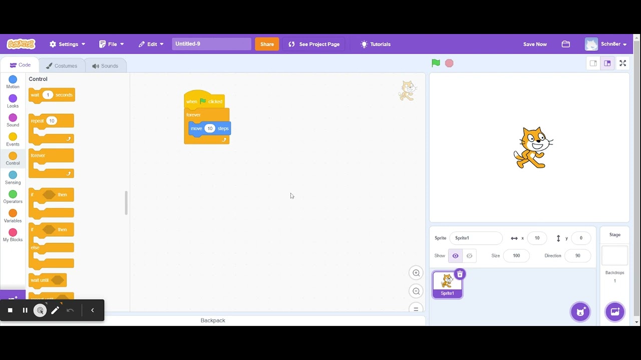The width and height of the screenshot is (641, 360).
Task: Click the cat sprite on stage
Action: (533, 147)
